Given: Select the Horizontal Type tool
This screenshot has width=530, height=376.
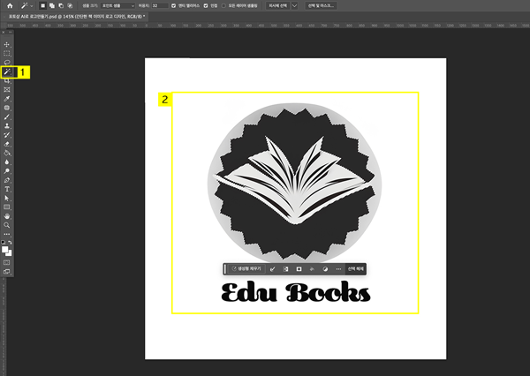Looking at the screenshot, I should [x=7, y=189].
